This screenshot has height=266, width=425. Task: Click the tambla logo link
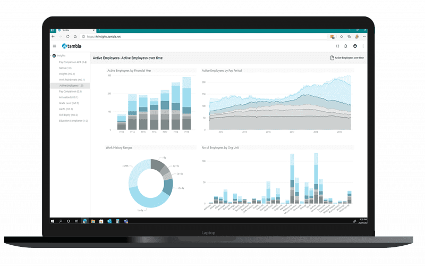point(72,46)
